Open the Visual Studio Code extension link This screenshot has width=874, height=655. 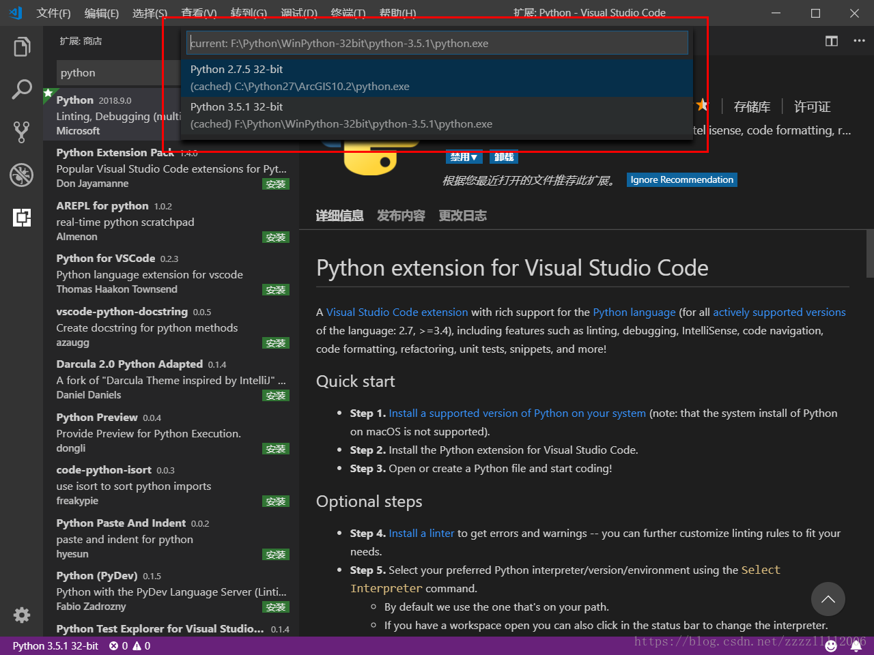pyautogui.click(x=397, y=312)
